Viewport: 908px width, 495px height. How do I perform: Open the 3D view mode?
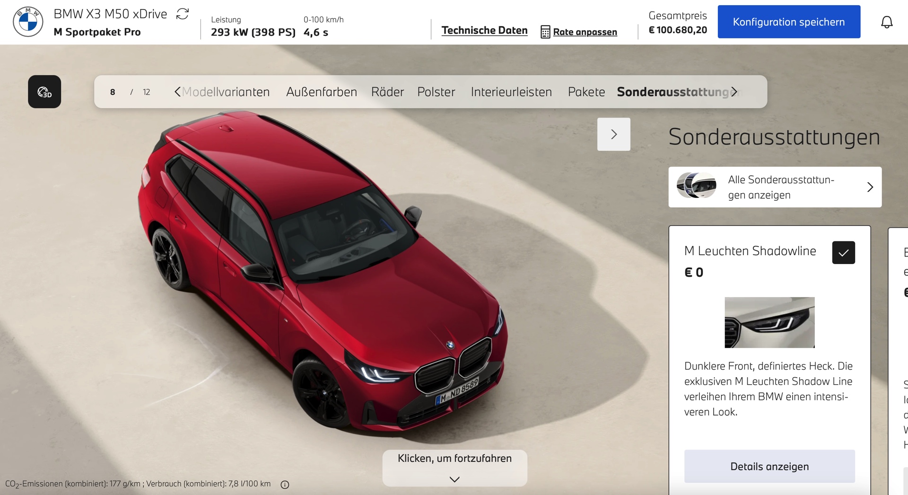coord(44,92)
